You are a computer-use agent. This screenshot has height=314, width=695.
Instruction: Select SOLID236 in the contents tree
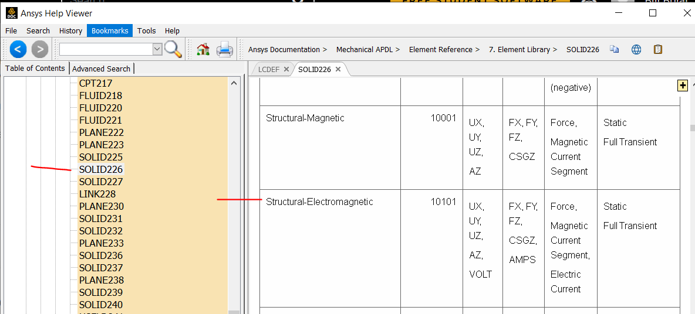(101, 255)
